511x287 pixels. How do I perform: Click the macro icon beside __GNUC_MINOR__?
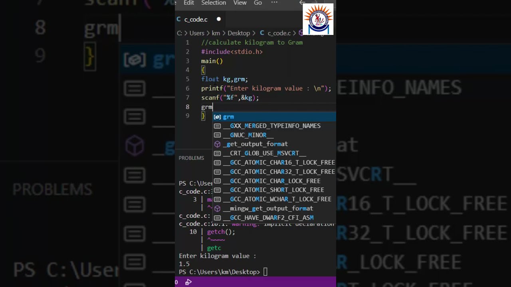pyautogui.click(x=217, y=135)
